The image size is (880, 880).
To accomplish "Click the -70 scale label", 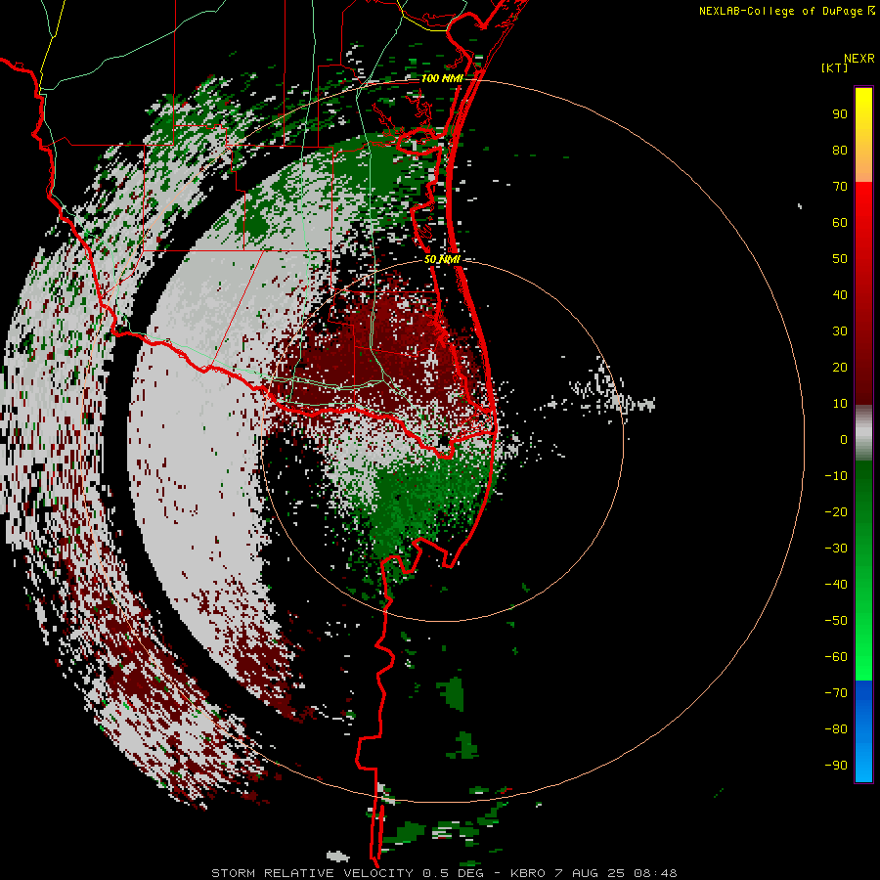I will 836,692.
